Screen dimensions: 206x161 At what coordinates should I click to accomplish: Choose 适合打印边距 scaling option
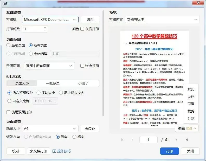point(9,93)
